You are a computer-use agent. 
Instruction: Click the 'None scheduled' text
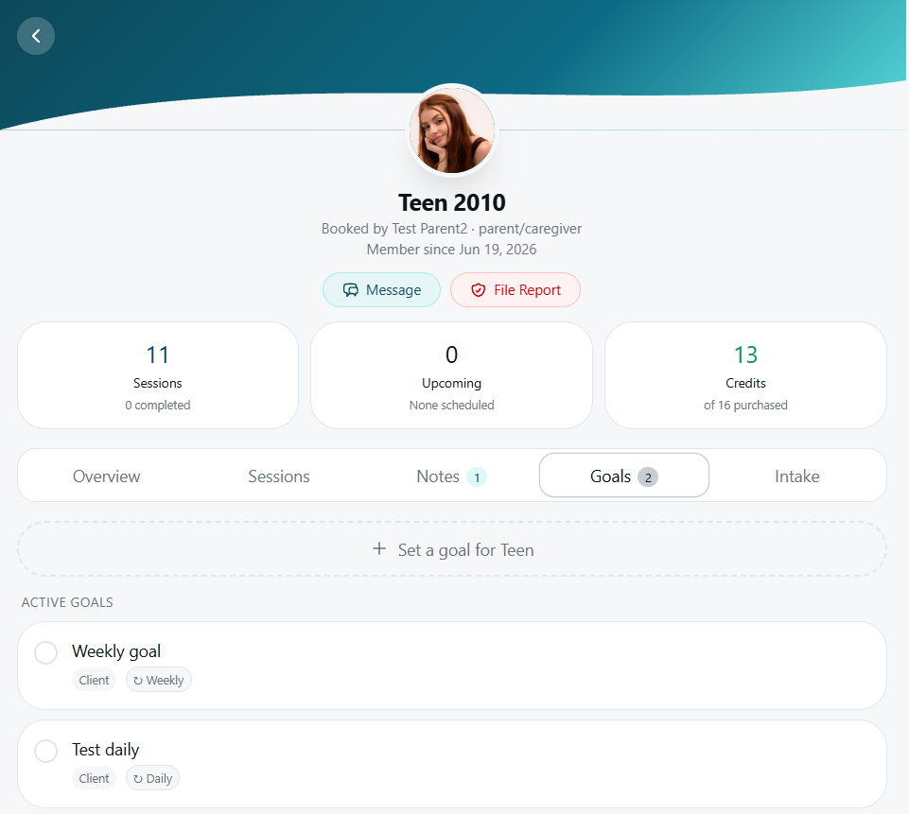click(x=451, y=405)
